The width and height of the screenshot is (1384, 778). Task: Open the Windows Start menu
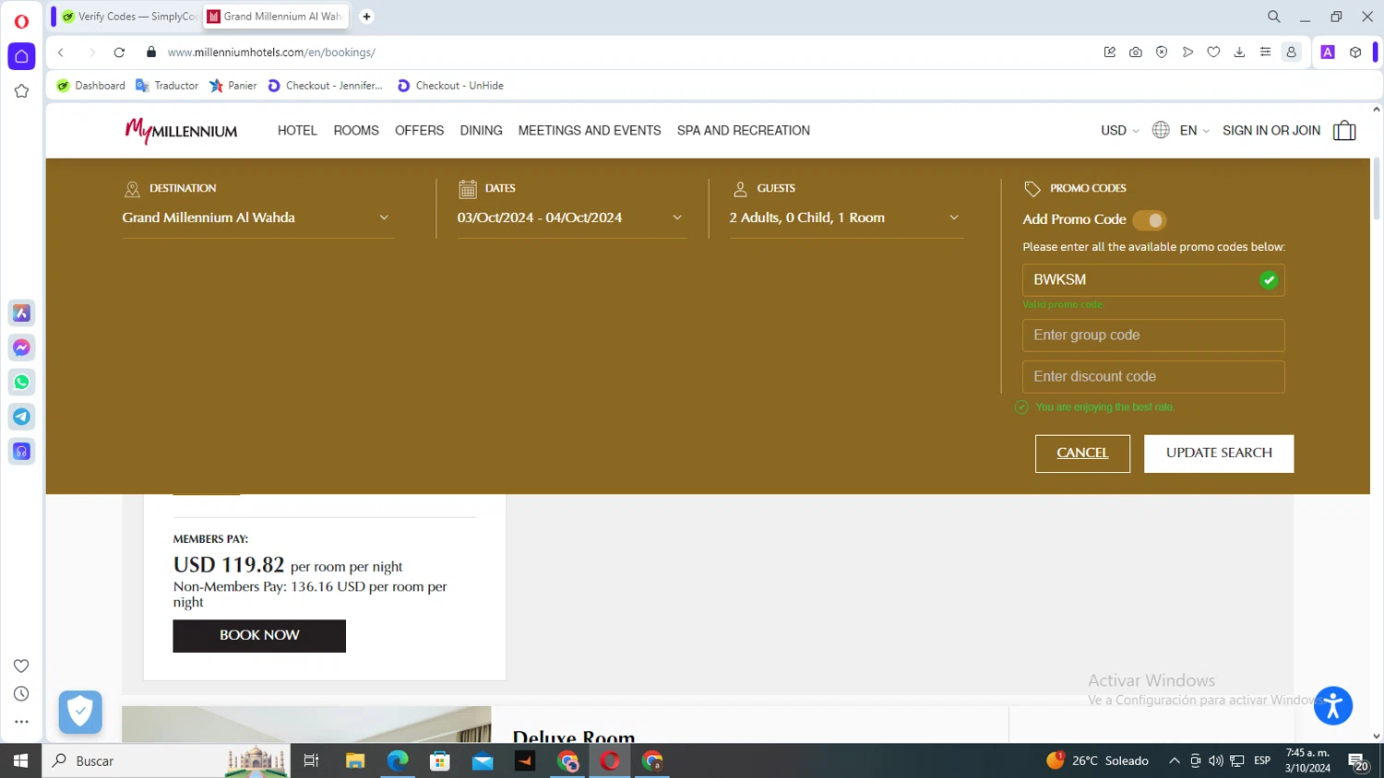point(20,760)
